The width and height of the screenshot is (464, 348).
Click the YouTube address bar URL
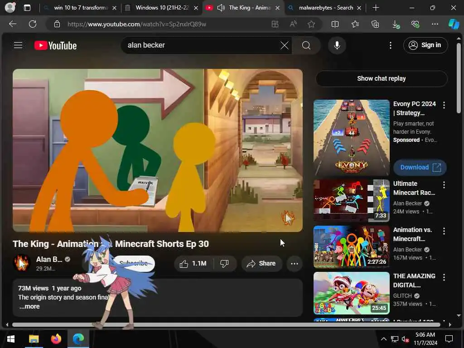point(137,24)
